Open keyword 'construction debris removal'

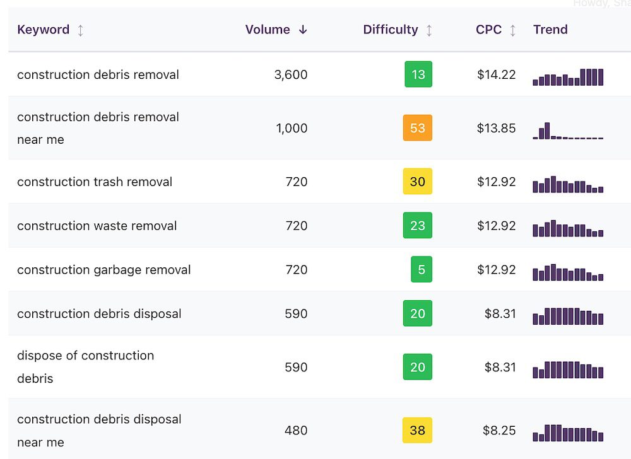point(98,75)
